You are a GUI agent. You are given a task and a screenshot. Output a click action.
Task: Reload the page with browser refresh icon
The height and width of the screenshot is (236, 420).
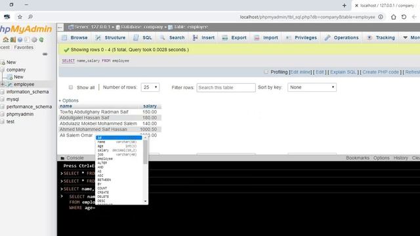(404, 17)
